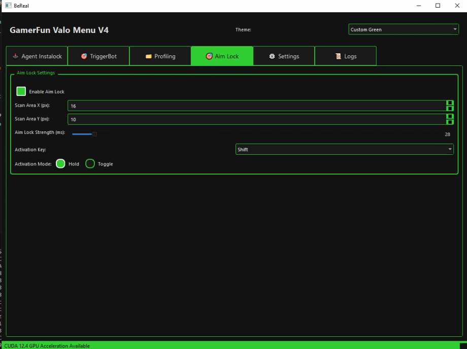
Task: Decrease Scan Area Y with its down stepper
Action: click(x=450, y=122)
